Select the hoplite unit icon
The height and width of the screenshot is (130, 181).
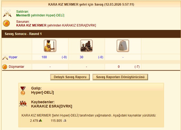[50, 46]
